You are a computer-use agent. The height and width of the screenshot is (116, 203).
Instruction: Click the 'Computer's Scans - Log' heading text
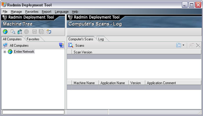click(95, 24)
